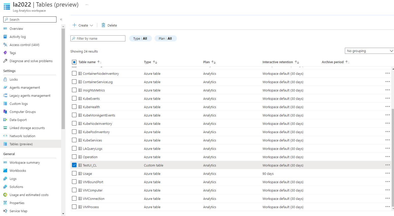Screen dimensions: 394x216
Task: Click the Filter by name field
Action: point(98,38)
